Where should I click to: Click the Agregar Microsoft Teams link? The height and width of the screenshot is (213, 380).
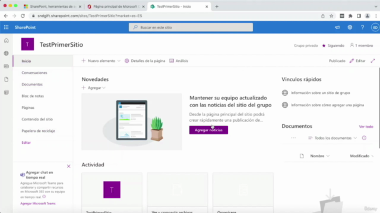[x=38, y=204]
